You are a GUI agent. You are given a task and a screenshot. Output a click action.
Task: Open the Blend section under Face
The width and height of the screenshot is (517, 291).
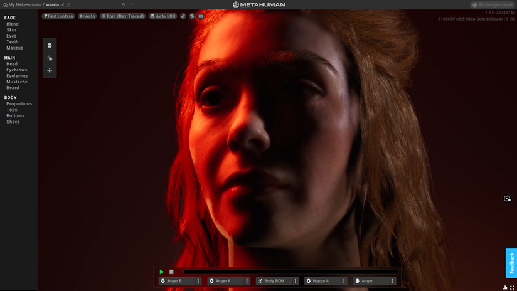coord(13,24)
